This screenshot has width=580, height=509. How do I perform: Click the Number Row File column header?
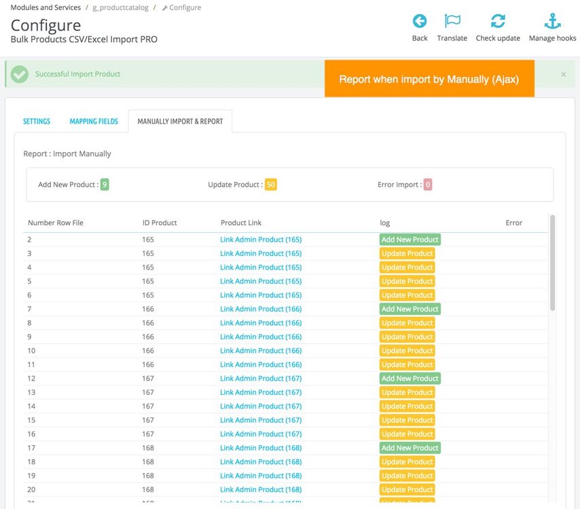click(56, 223)
